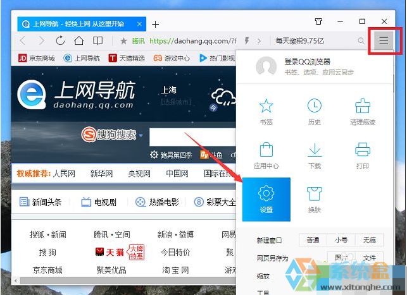Open the 上网导航 logo
Image resolution: width=407 pixels, height=295 pixels.
pyautogui.click(x=76, y=95)
